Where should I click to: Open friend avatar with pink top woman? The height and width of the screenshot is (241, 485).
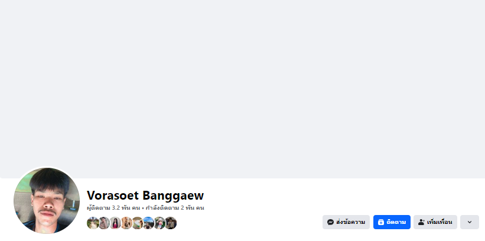point(115,223)
